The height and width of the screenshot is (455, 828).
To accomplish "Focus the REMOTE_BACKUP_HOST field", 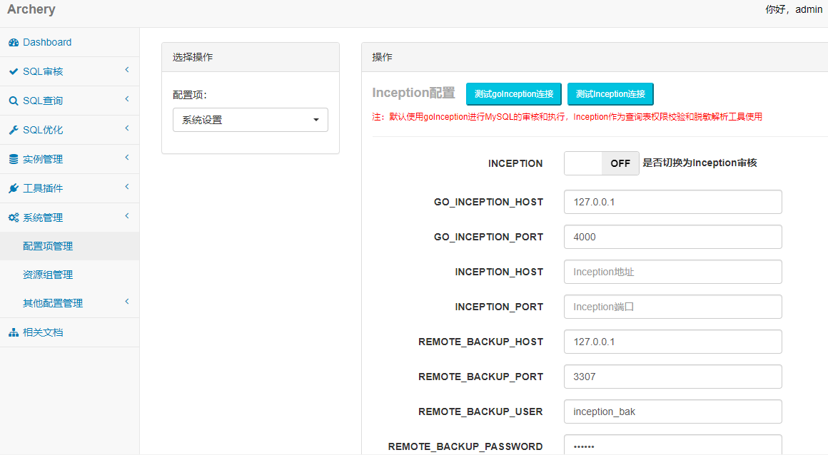I will click(x=672, y=342).
